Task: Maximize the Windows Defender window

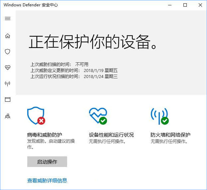Action: (185, 5)
